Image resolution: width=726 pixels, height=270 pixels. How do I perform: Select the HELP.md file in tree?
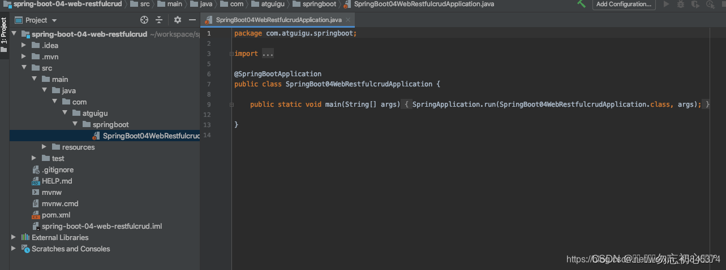57,181
